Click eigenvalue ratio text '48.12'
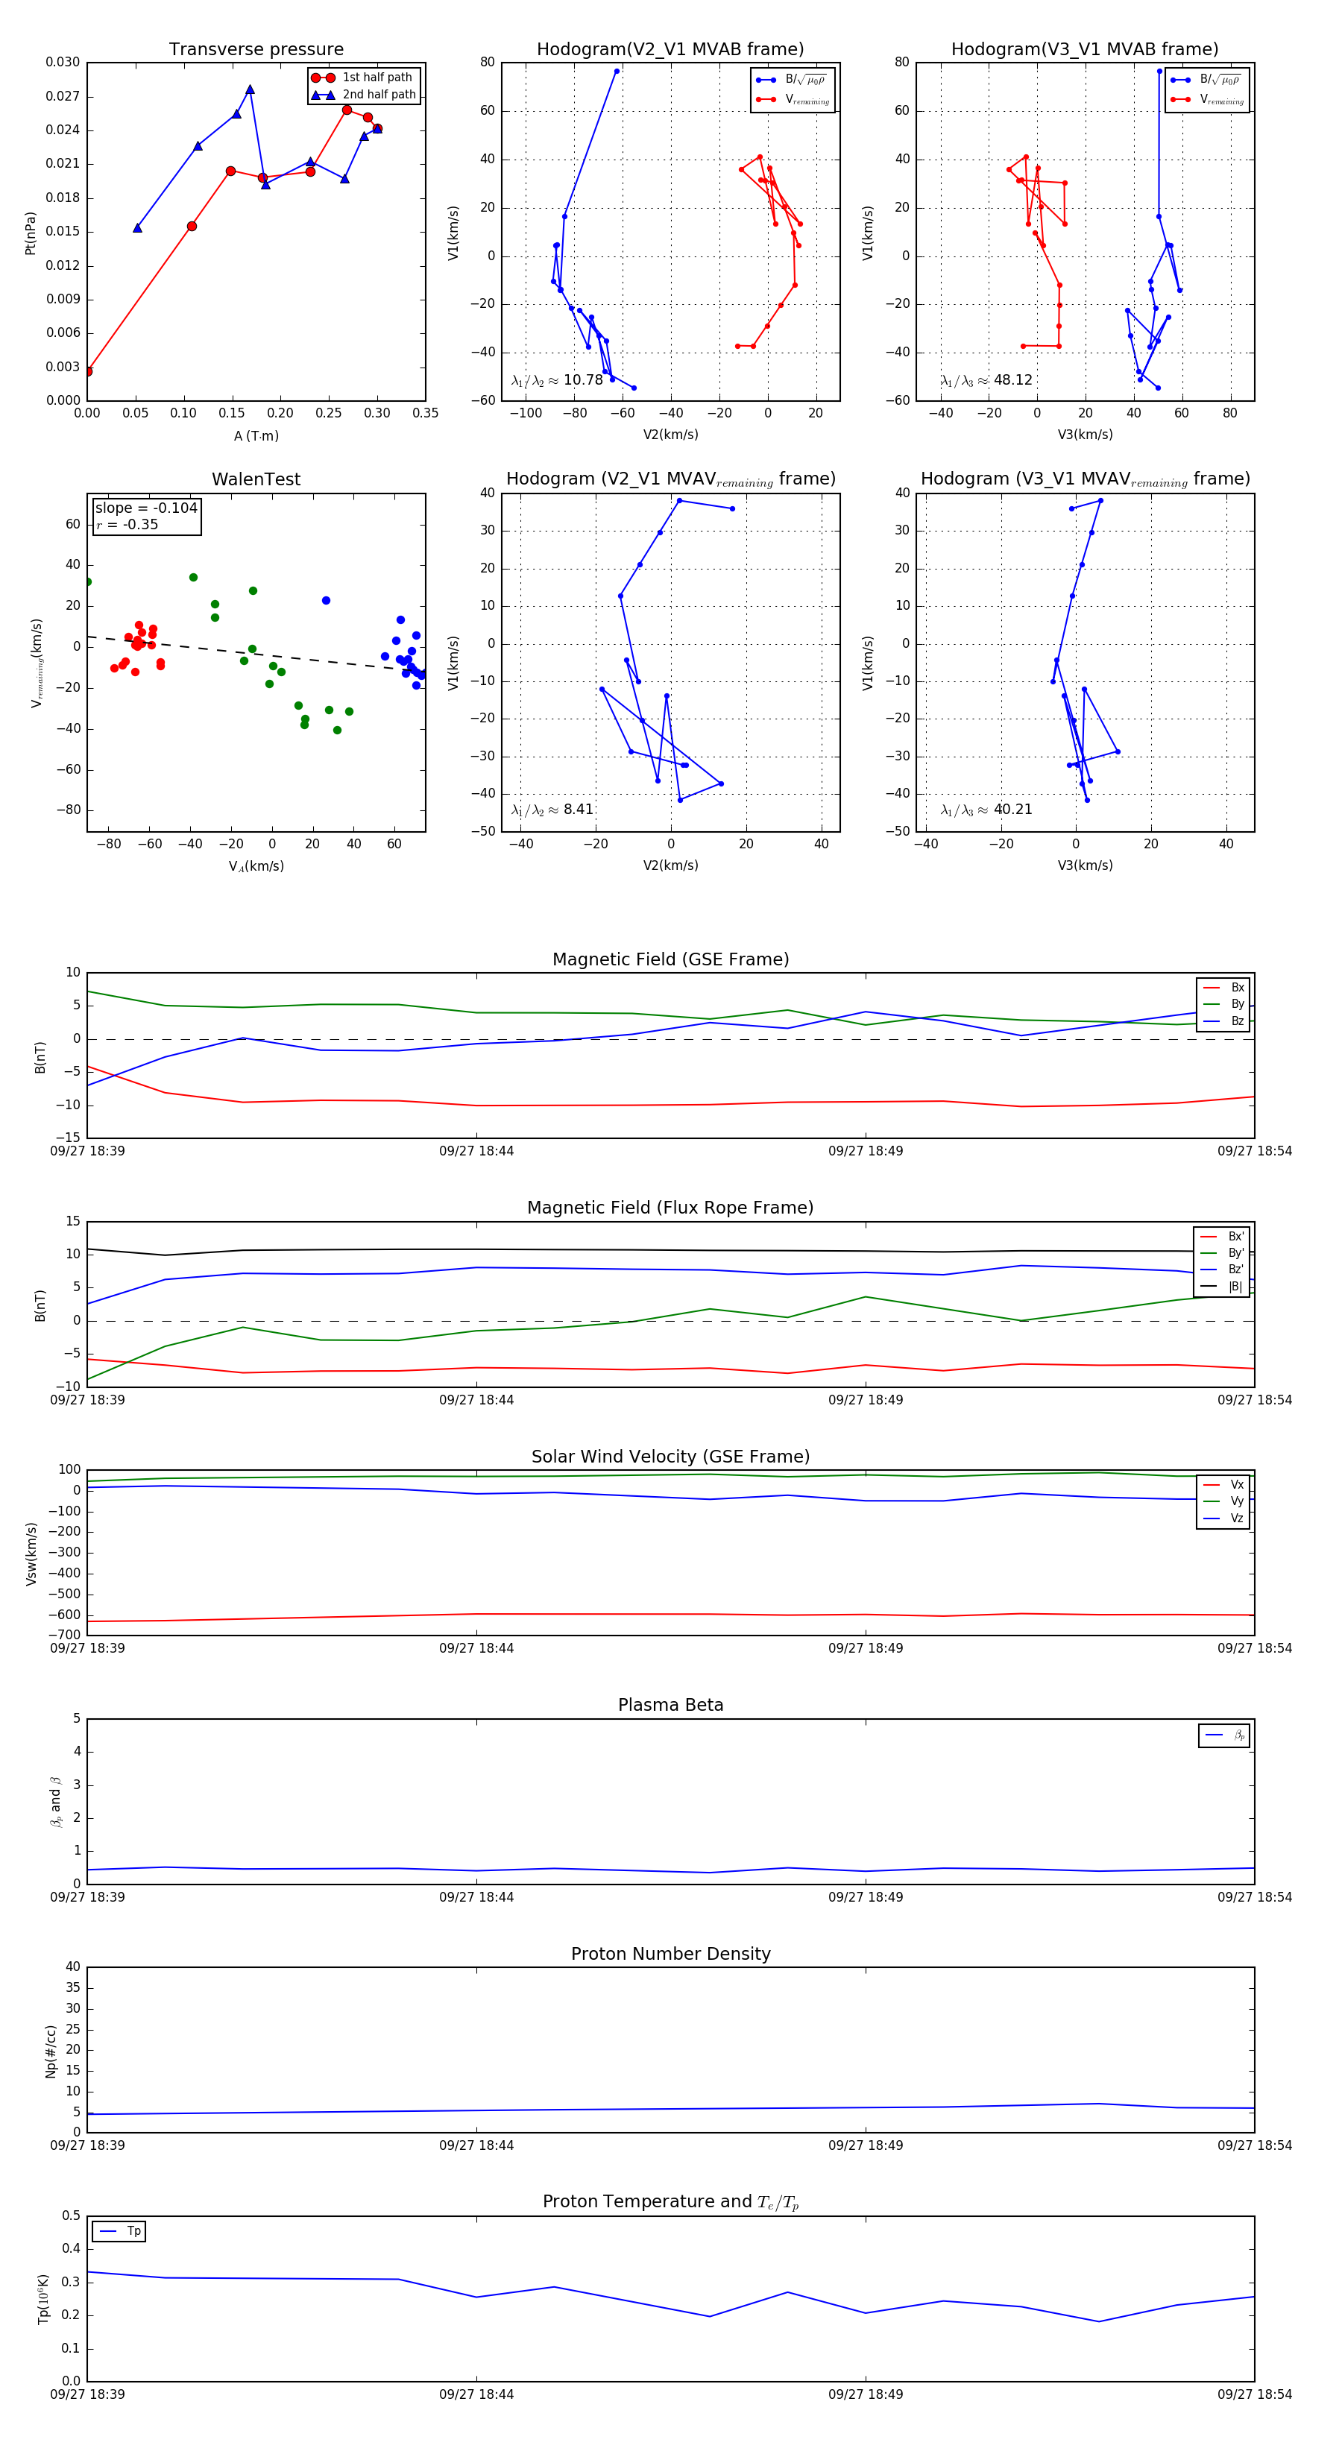 click(x=1013, y=380)
